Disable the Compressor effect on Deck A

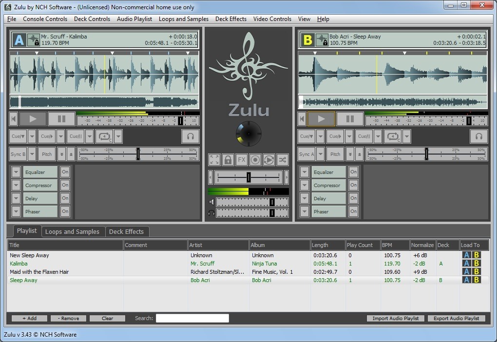coord(64,185)
